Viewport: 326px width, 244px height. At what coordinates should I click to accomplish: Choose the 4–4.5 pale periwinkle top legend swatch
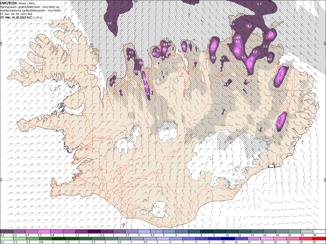click(x=144, y=231)
